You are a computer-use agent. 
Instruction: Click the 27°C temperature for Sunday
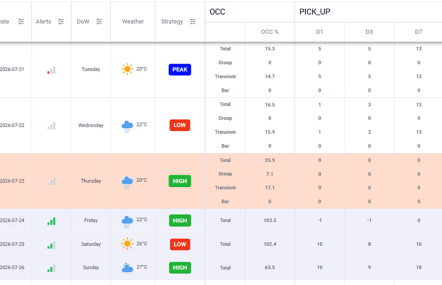[142, 267]
